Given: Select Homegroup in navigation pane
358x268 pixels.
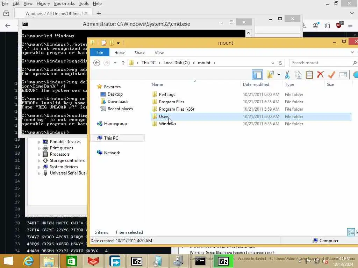Looking at the screenshot, I should [115, 124].
